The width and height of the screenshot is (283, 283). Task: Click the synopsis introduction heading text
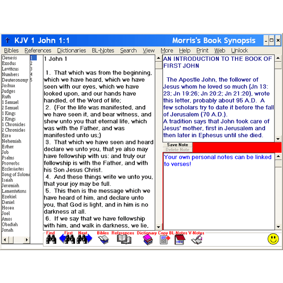(217, 62)
